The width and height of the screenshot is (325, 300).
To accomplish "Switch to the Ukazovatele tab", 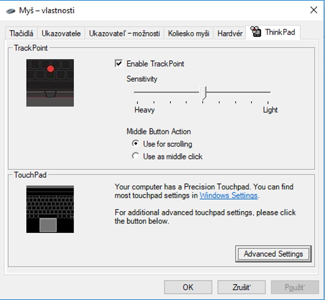I will click(x=61, y=33).
